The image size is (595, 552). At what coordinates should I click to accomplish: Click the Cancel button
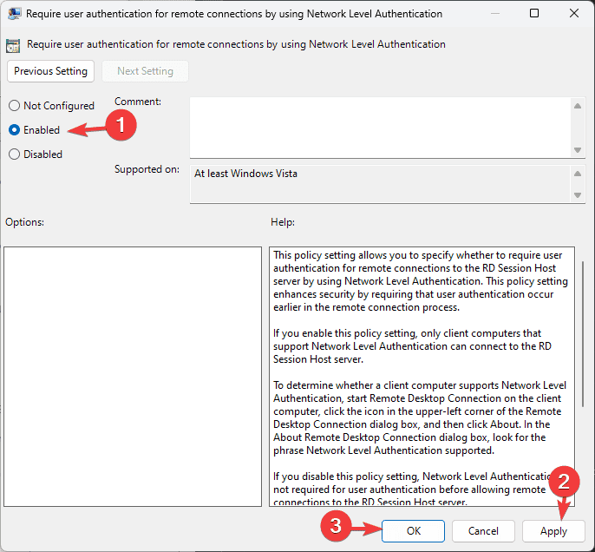(x=483, y=531)
